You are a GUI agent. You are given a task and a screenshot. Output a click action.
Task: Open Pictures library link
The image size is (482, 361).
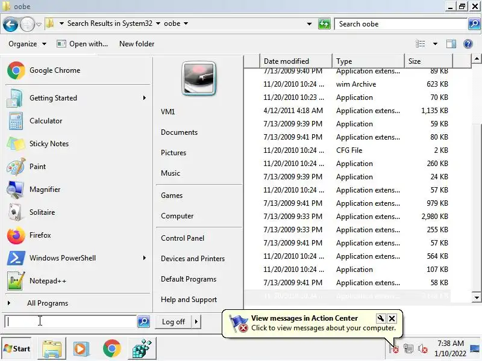point(174,153)
